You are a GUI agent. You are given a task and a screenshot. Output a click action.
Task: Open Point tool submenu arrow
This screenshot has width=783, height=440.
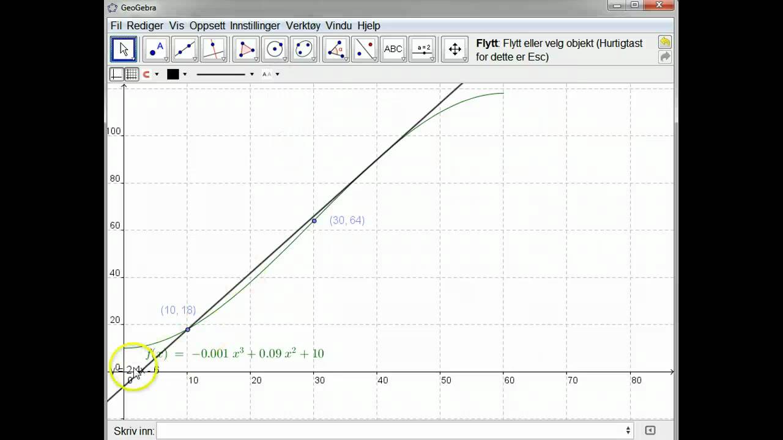pyautogui.click(x=166, y=59)
